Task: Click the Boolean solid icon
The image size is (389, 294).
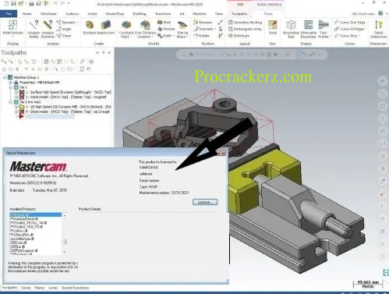Action: 90,27
